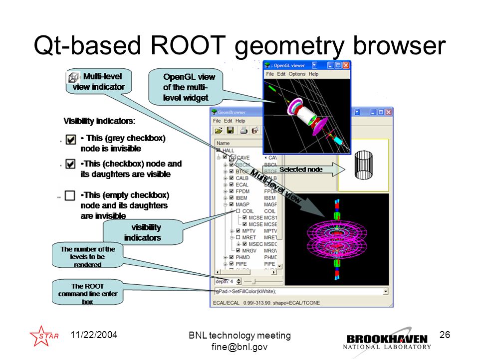This screenshot has height=359, width=479.
Task: Click the fourth toolbar icon right of the printer
Action: click(x=255, y=131)
